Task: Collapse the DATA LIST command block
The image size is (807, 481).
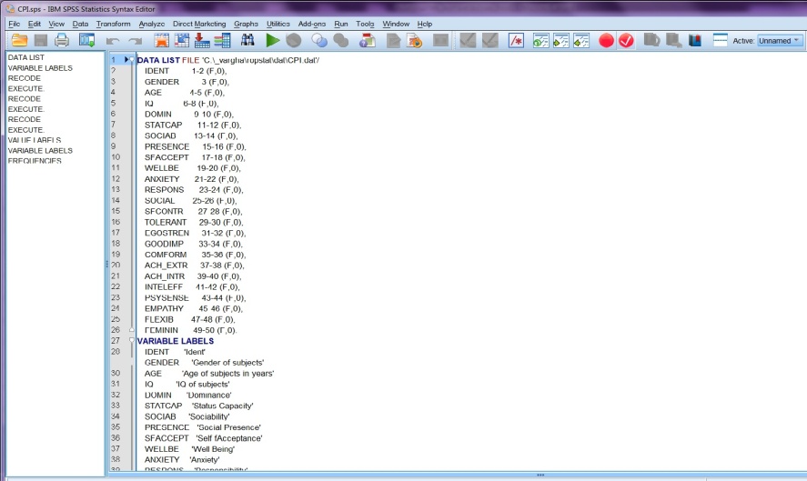Action: click(132, 60)
